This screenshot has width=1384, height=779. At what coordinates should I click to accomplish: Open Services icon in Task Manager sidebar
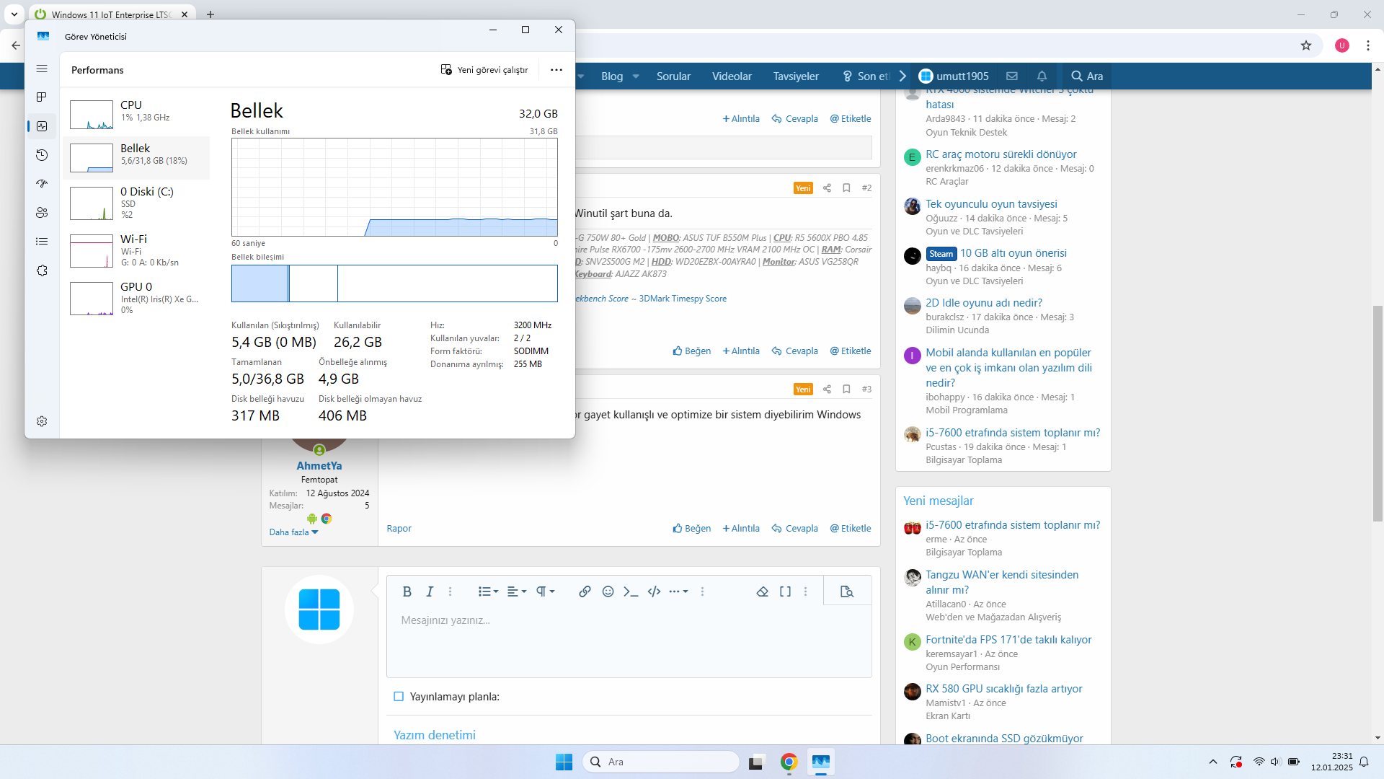tap(42, 270)
